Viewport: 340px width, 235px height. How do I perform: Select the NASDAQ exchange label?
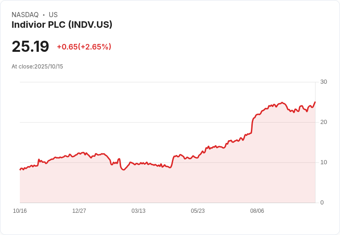coord(25,15)
